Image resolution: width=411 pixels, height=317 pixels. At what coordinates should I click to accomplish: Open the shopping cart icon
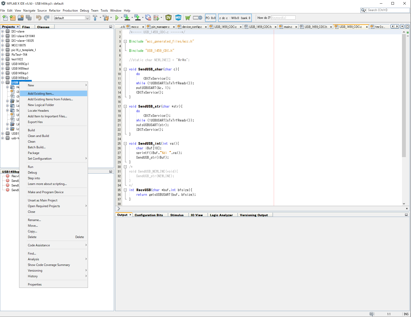[188, 18]
